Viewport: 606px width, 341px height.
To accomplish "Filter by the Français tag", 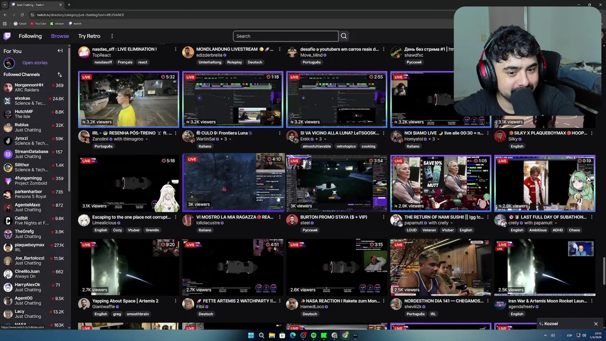I will (x=125, y=62).
